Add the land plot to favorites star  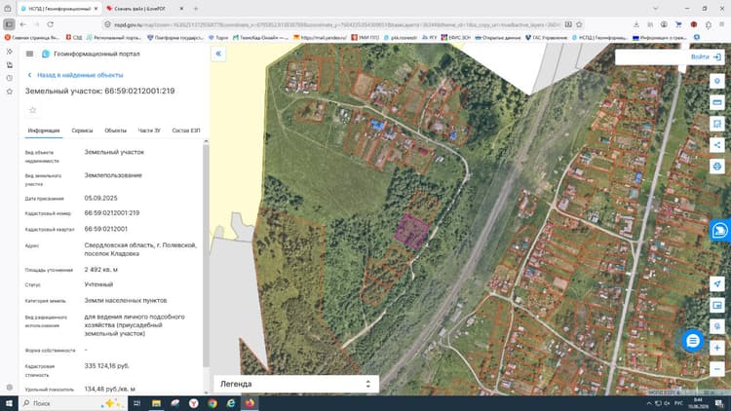tap(32, 110)
